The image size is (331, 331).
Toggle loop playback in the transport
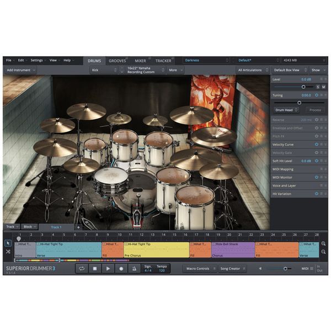coord(82,269)
